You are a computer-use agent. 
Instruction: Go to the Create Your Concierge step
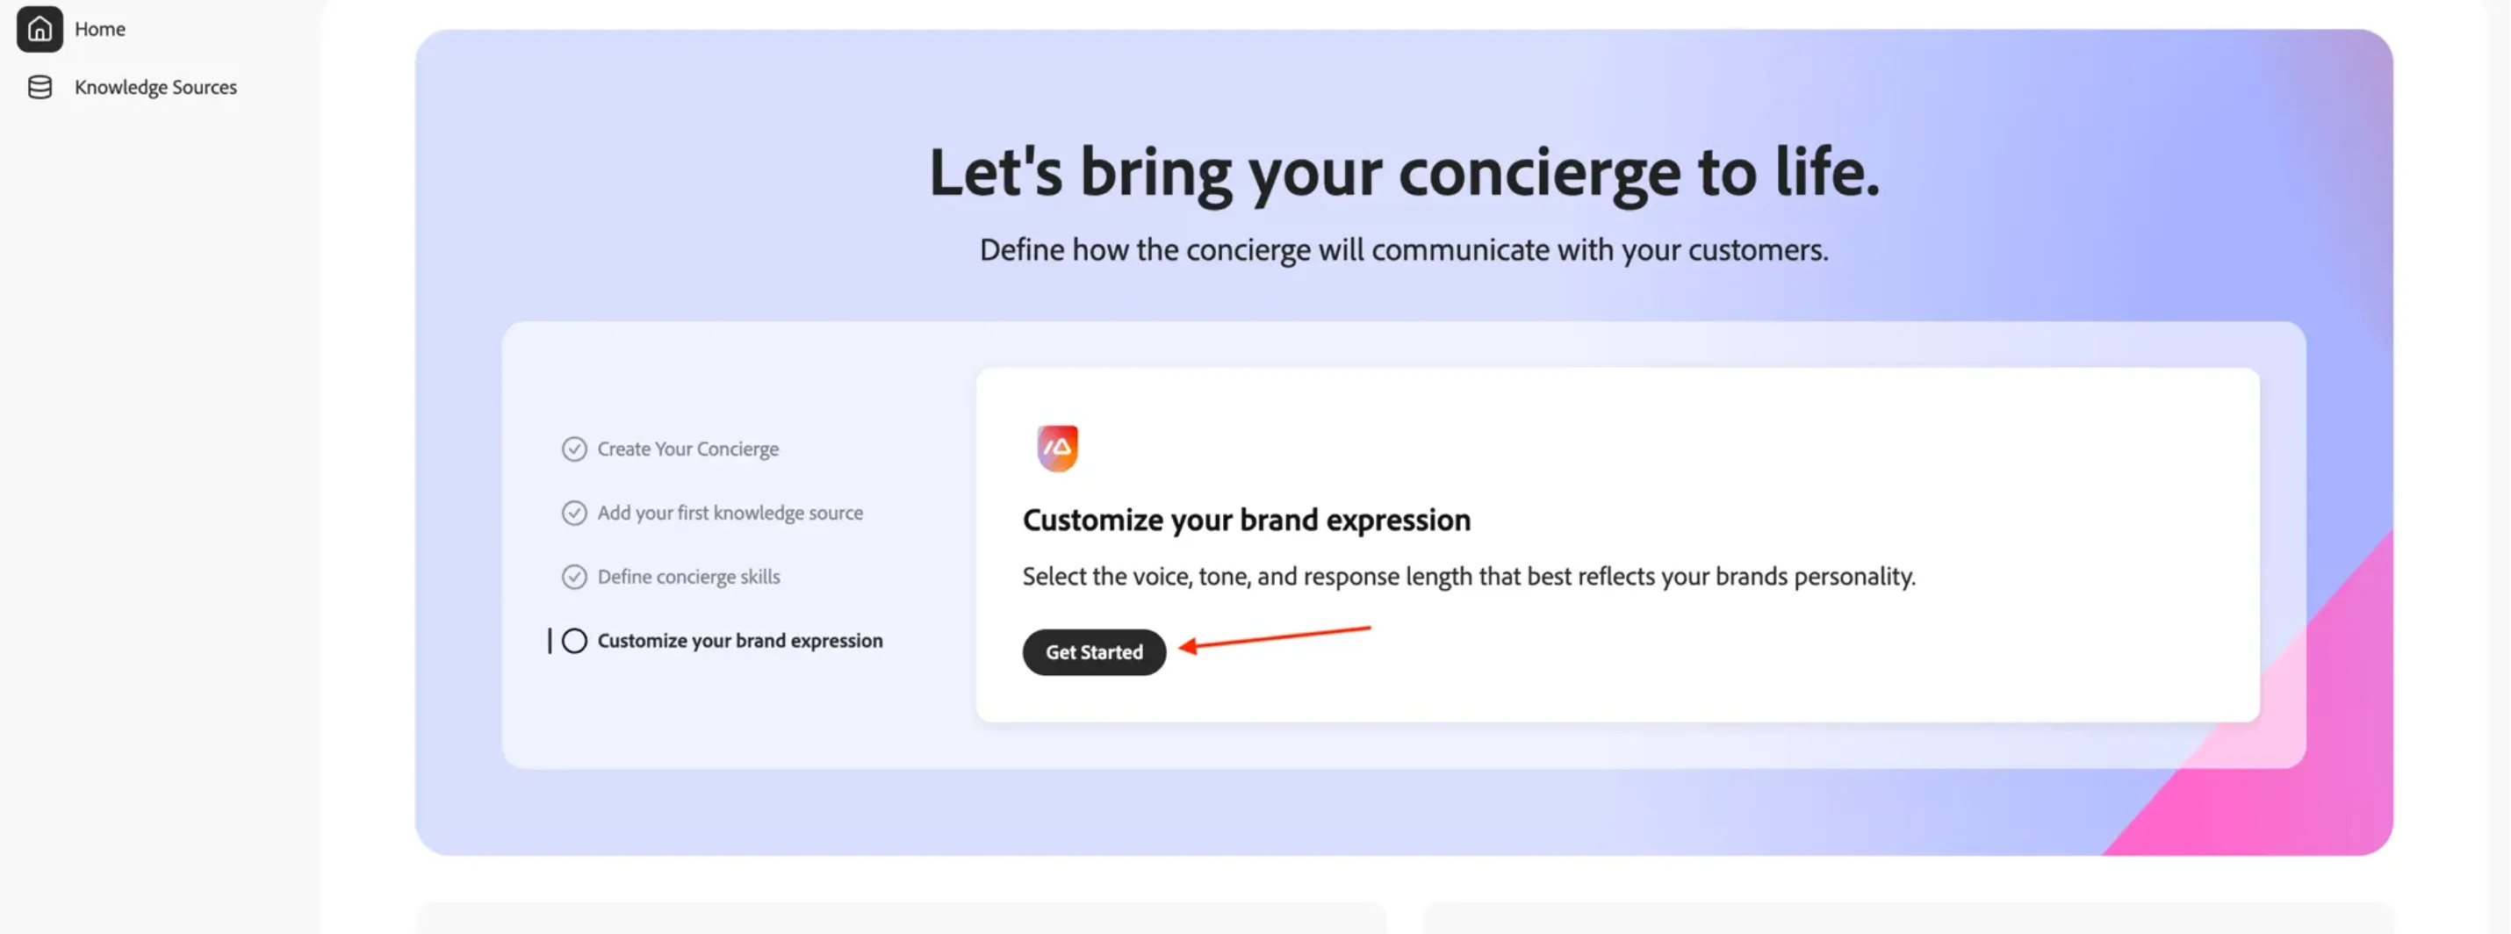click(688, 449)
